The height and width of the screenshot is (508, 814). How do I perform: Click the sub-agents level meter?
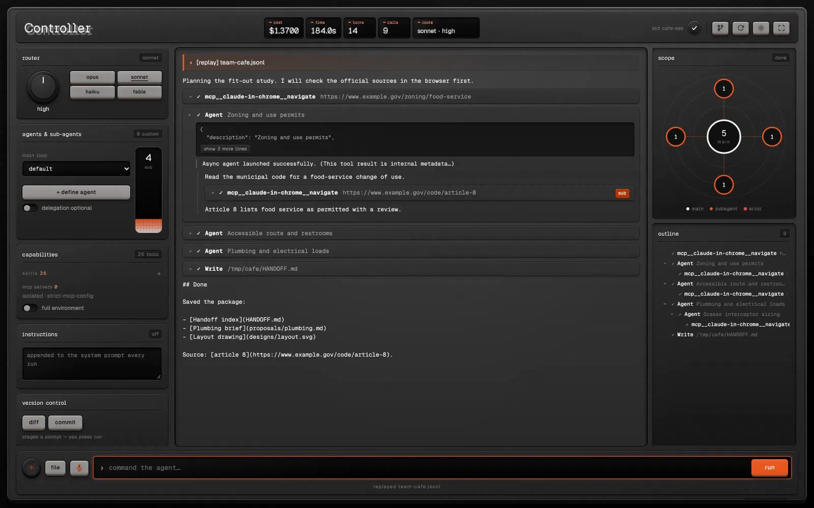149,190
